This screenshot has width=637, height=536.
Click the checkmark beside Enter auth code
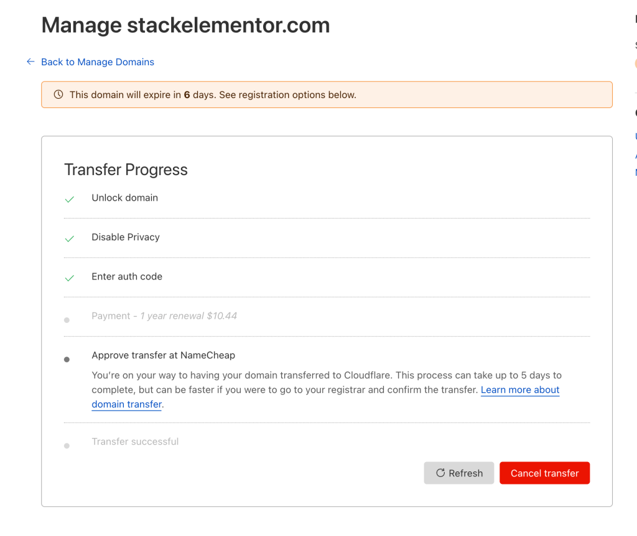(70, 278)
